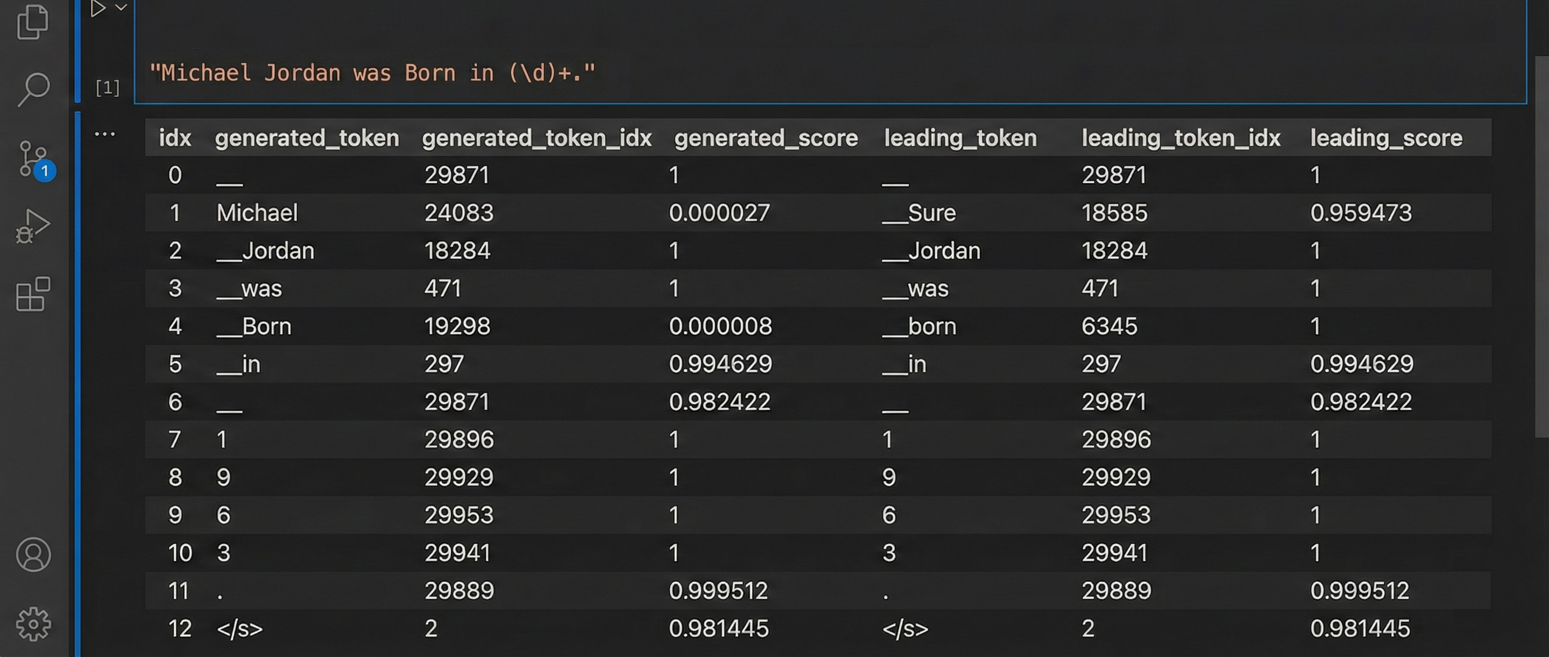Open the Extensions marketplace view
This screenshot has height=657, width=1549.
[x=33, y=294]
